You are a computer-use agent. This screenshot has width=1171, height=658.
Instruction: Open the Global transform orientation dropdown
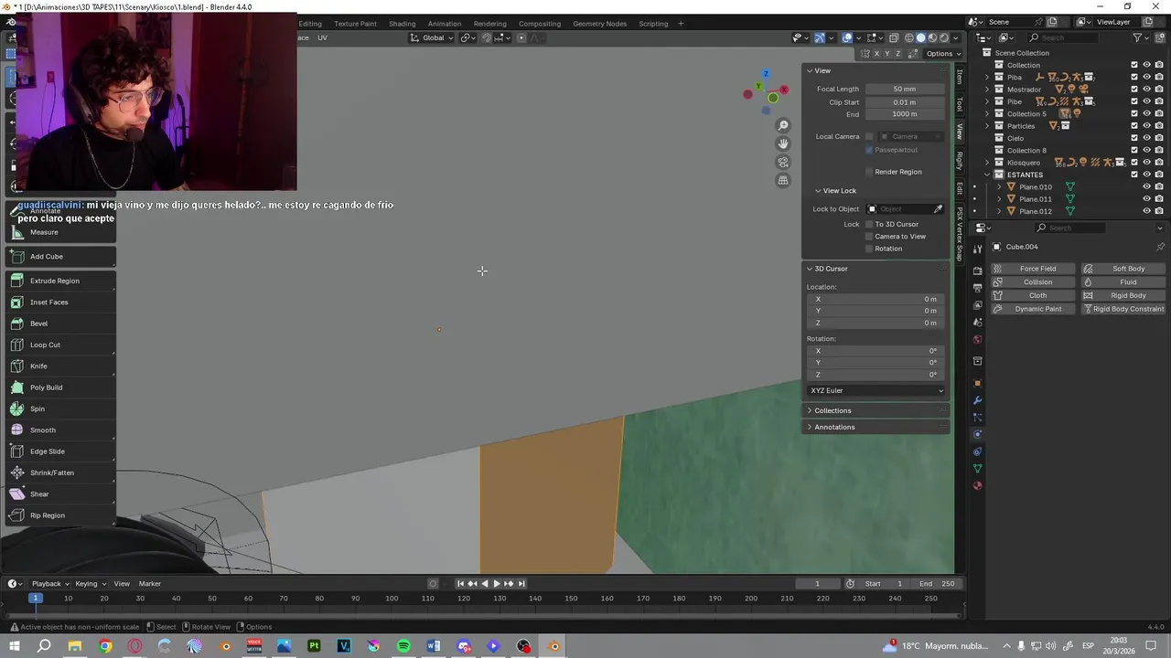pyautogui.click(x=432, y=37)
